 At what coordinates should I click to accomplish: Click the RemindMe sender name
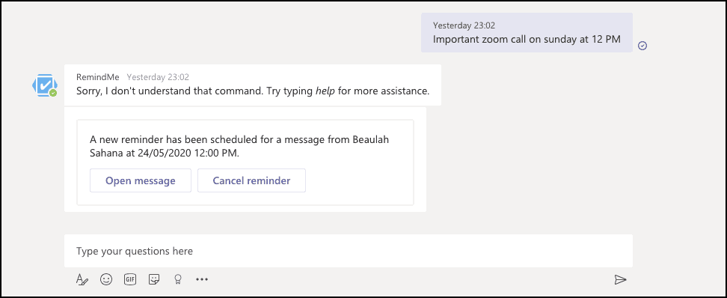click(98, 77)
